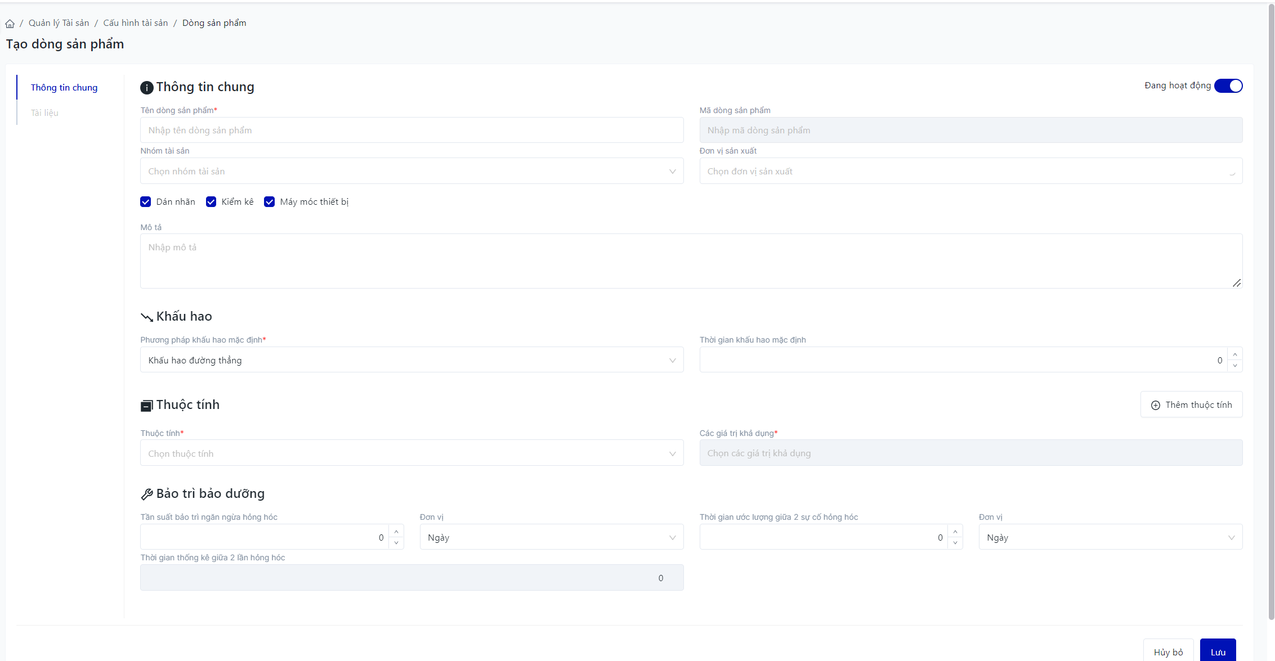Uncheck the Kiểm kê checkbox
1275x661 pixels.
(211, 202)
